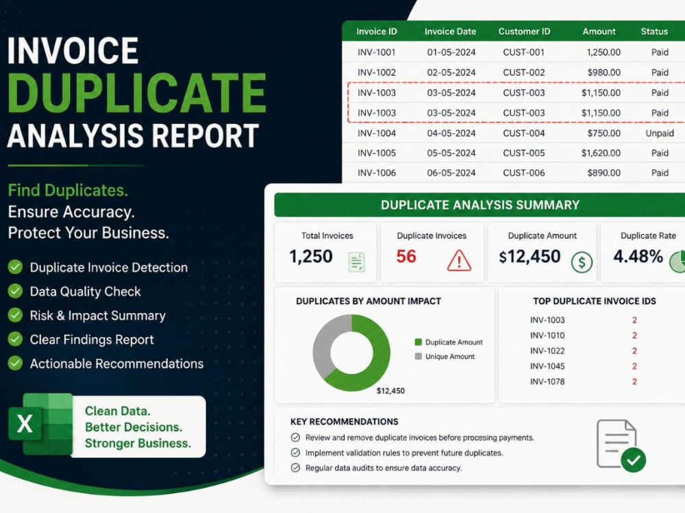
Task: Click the Duplicate Invoices value 56
Action: coord(406,256)
